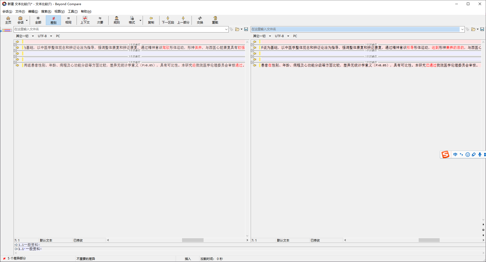This screenshot has height=262, width=486.
Task: Toggle 差别 differences-only view
Action: point(53,20)
